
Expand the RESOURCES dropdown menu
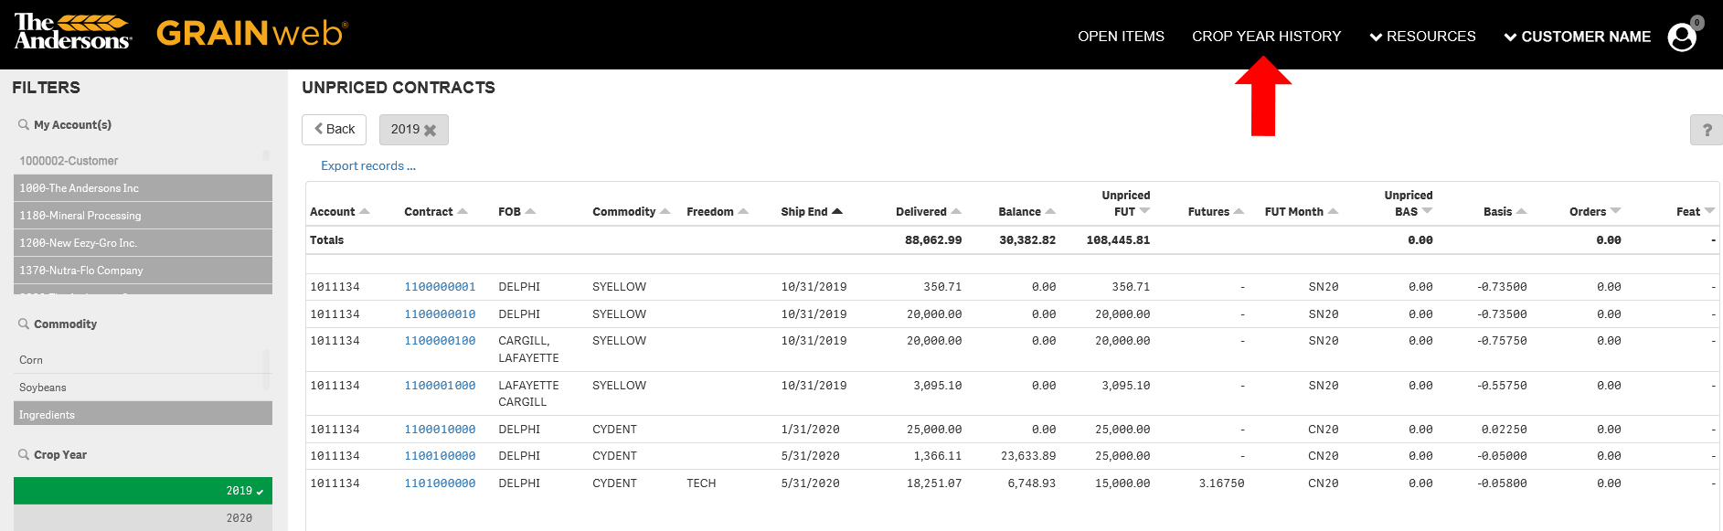point(1422,37)
